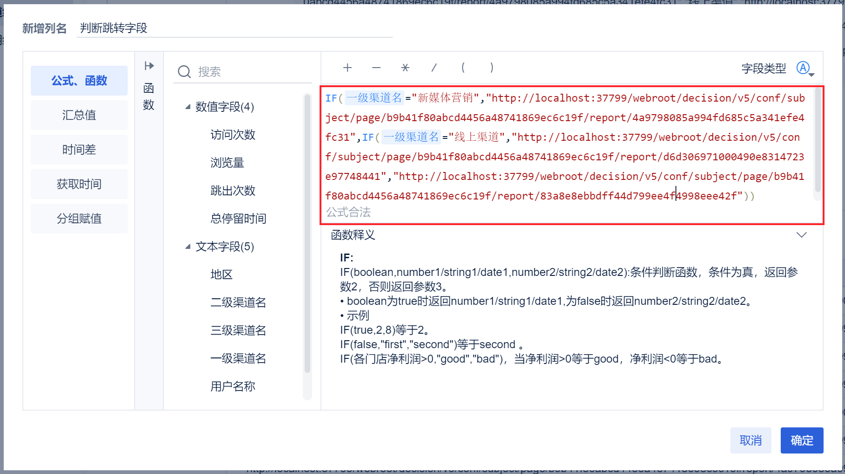Insert the minus operator

376,68
